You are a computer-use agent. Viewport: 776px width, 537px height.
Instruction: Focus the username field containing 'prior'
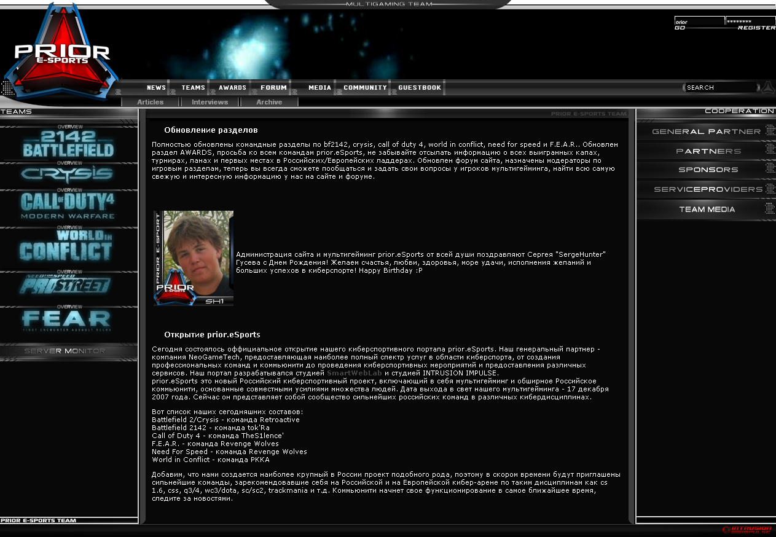click(699, 21)
